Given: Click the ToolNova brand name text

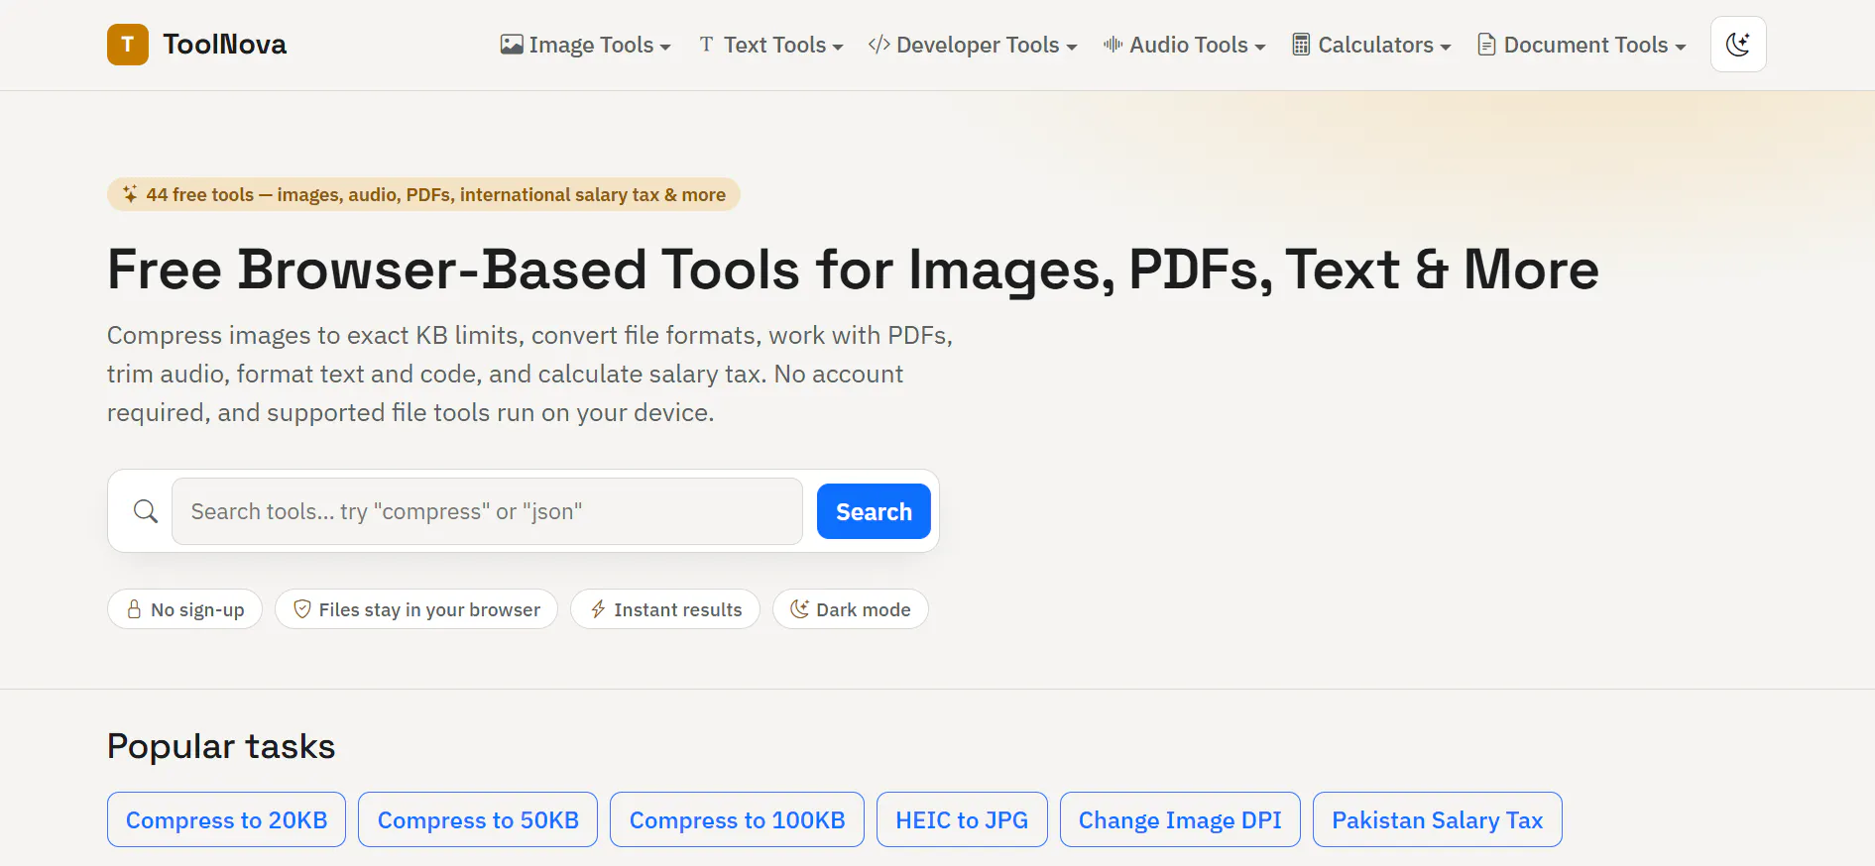Looking at the screenshot, I should tap(225, 45).
